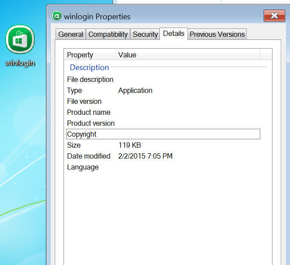Click the Property column header
This screenshot has height=265, width=290.
(90, 55)
